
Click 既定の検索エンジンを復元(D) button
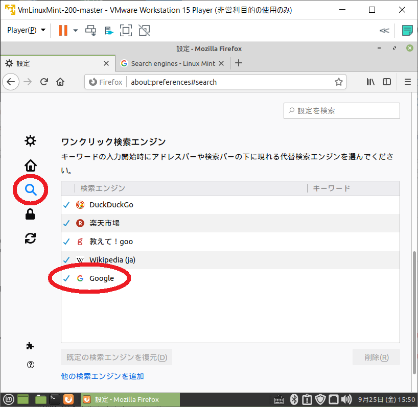tap(117, 357)
